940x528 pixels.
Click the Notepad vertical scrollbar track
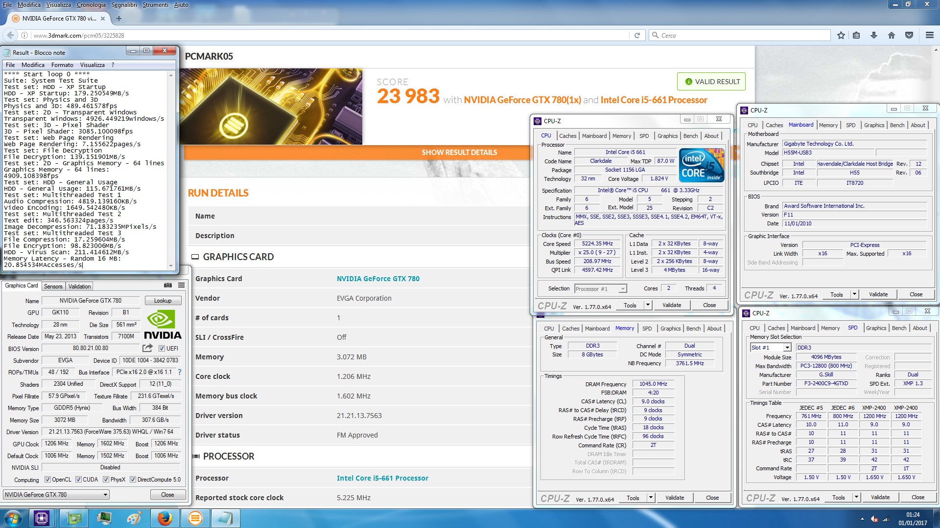[171, 171]
